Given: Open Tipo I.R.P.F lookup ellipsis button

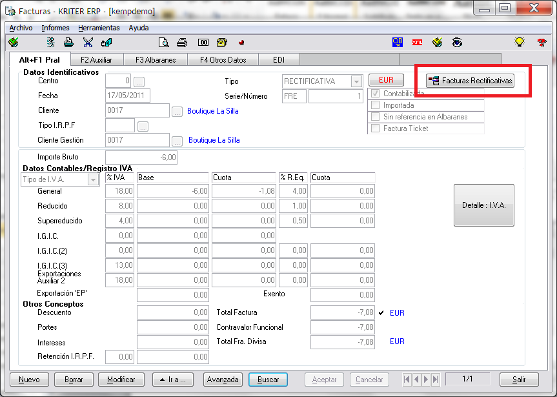Looking at the screenshot, I should (x=143, y=127).
